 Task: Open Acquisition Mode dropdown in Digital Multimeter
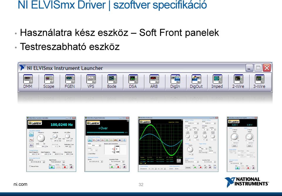click(117, 161)
